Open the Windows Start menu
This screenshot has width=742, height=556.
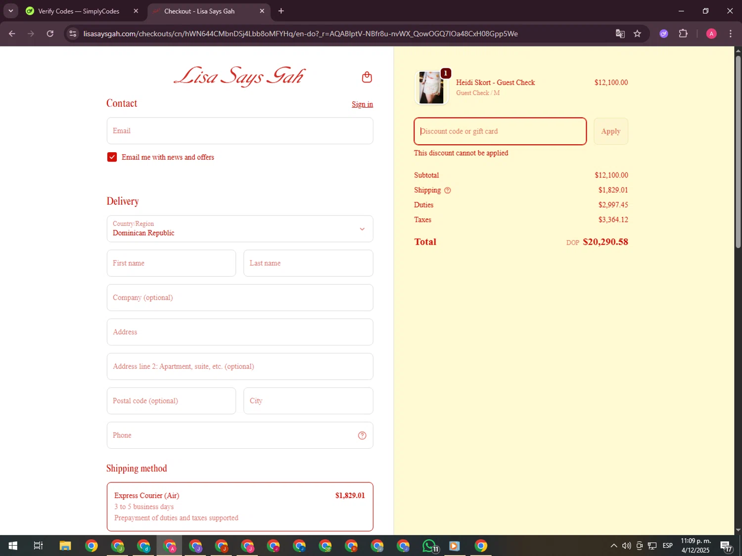13,546
